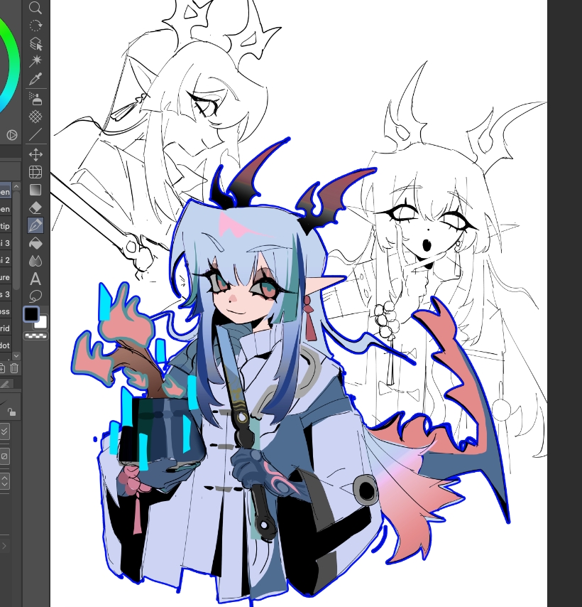Viewport: 582px width, 607px height.
Task: Click the double-checkmark dropdown box in tool property
Action: [4, 431]
